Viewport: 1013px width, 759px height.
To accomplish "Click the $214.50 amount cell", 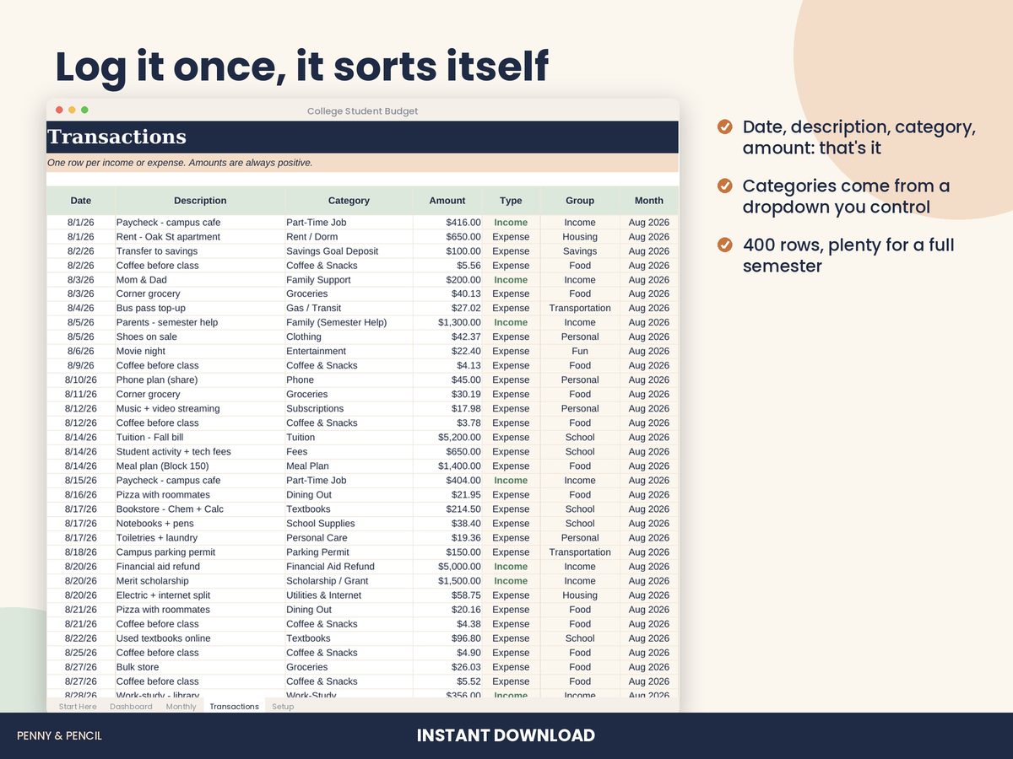I will (447, 509).
